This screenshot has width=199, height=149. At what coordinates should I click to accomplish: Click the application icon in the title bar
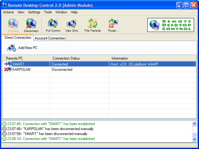coord(5,5)
